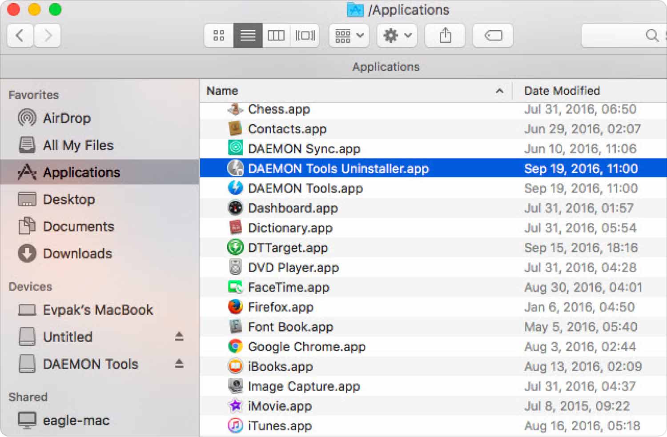Click the Firefox.app icon
Screen dimensions: 667x437
[235, 306]
